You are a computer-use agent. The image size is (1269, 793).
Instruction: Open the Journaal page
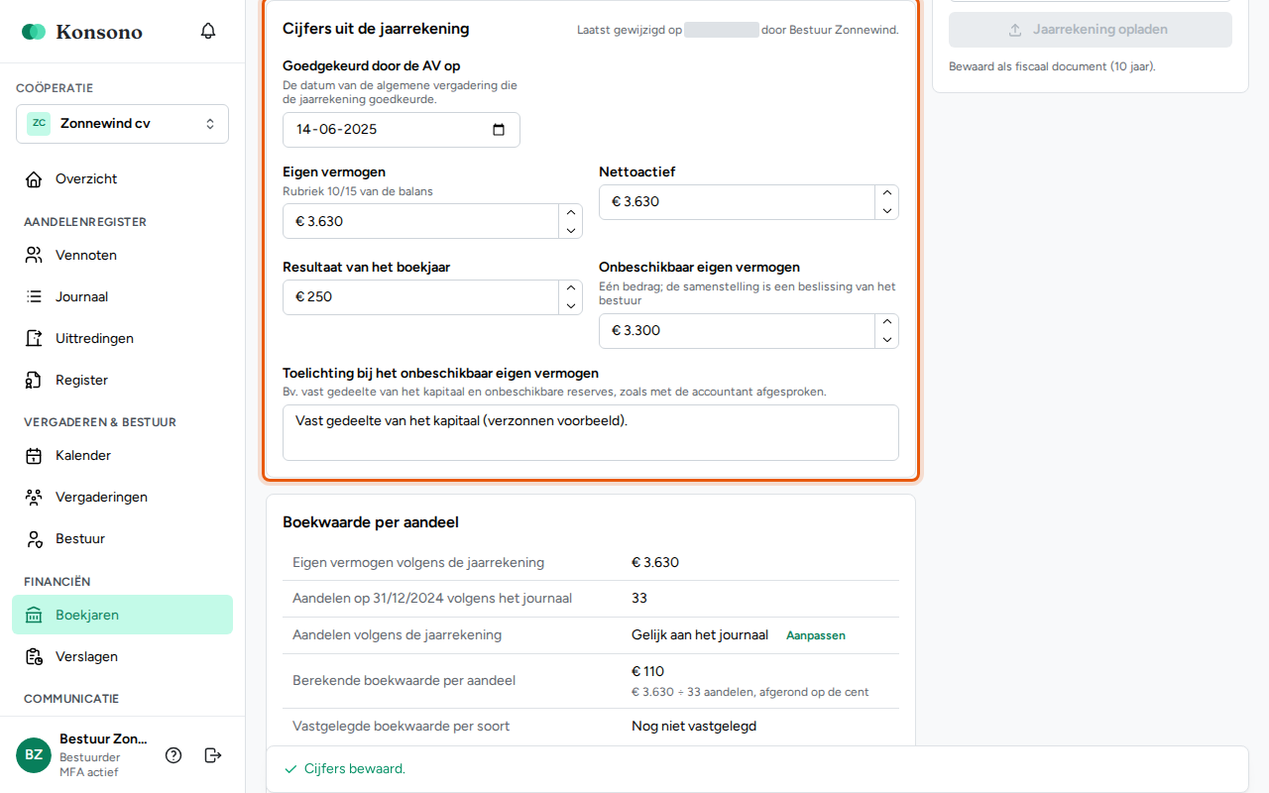point(122,297)
